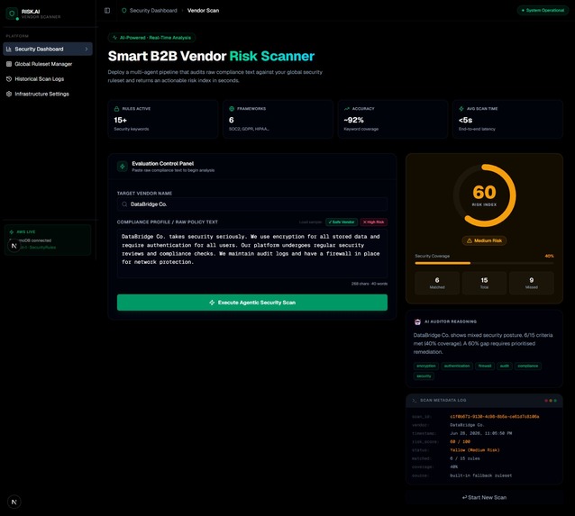This screenshot has height=516, width=575.
Task: Click the Accuracy ~92% stat value
Action: click(354, 120)
